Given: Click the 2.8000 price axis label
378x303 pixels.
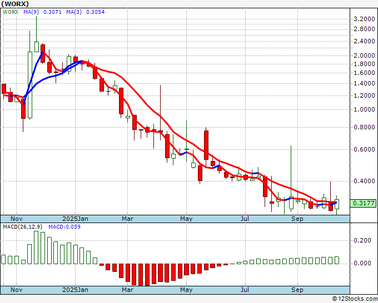Looking at the screenshot, I should point(364,29).
